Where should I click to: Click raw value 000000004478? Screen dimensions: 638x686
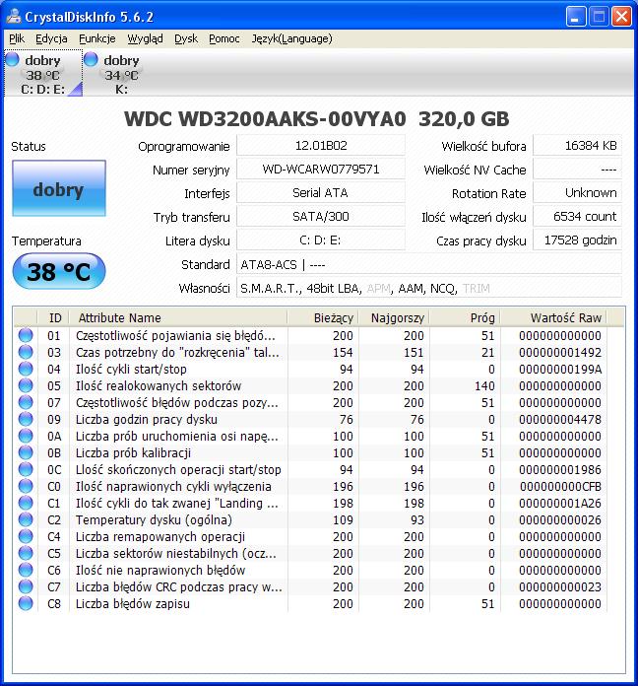(560, 419)
